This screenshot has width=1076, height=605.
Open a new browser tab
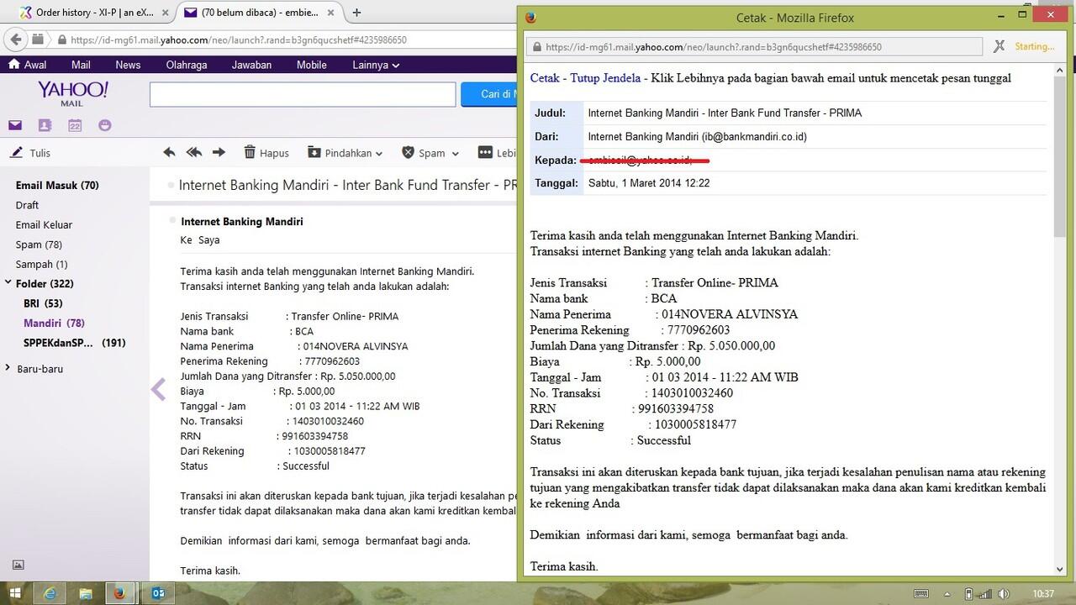pos(356,13)
